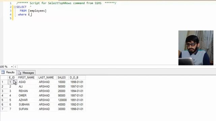This screenshot has width=216, height=121.
Task: Select the date 1994-01-01 cell
Action: click(x=77, y=91)
